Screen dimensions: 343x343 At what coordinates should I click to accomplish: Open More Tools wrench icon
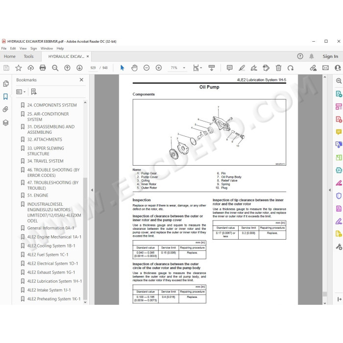coord(339,247)
